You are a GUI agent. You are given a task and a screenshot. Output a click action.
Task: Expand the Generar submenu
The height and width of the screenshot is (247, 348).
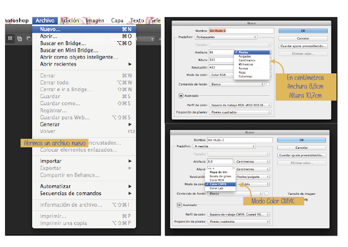84,124
